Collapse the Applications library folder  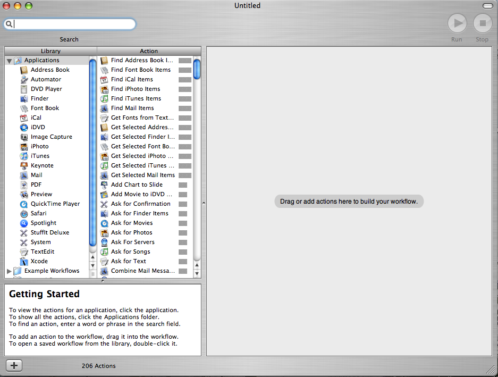[x=9, y=61]
